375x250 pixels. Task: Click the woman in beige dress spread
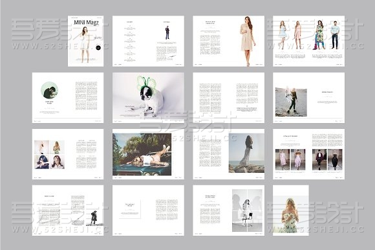coord(229,41)
